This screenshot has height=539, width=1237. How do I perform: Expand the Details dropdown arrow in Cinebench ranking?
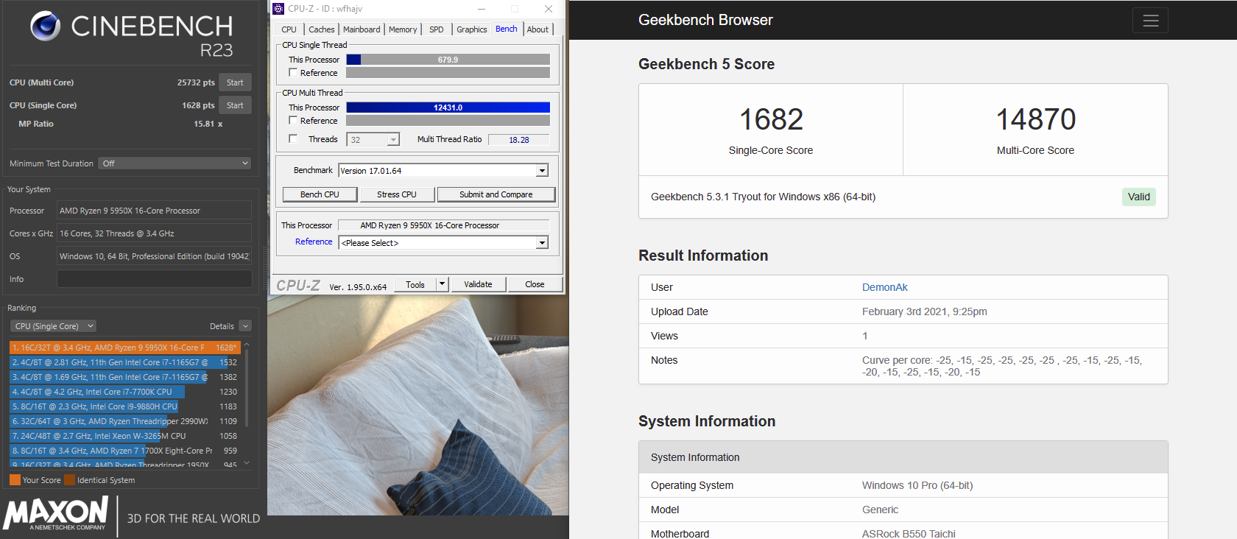click(246, 326)
